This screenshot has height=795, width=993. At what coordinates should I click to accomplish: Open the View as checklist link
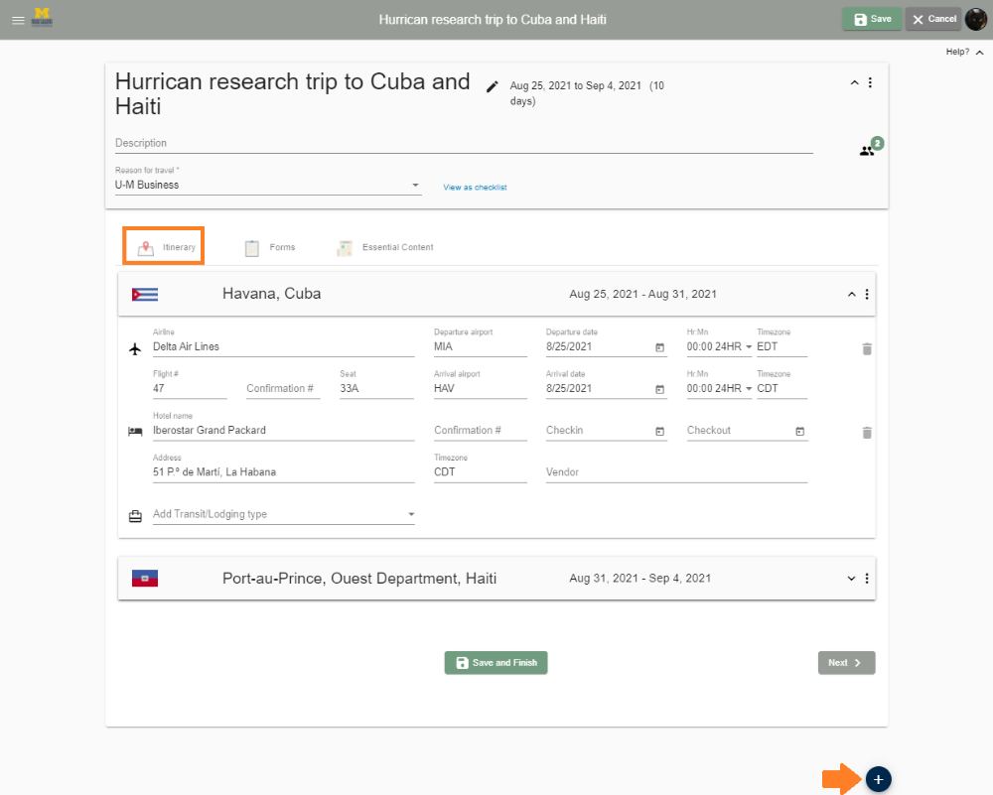tap(475, 187)
